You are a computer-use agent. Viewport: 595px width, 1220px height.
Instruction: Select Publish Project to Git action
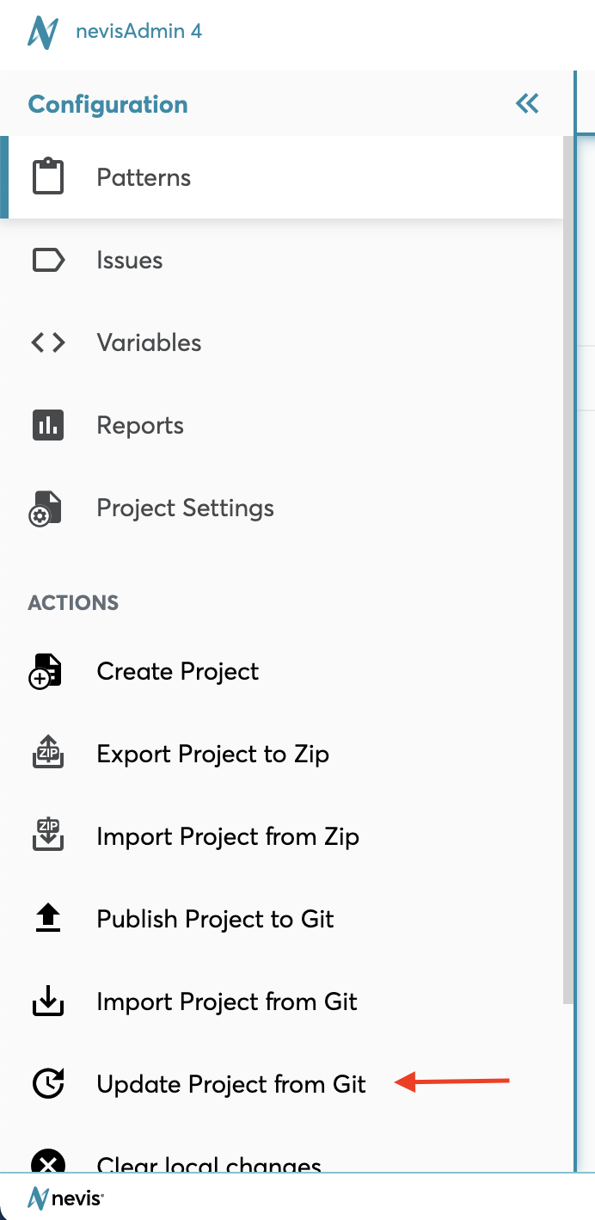point(215,919)
